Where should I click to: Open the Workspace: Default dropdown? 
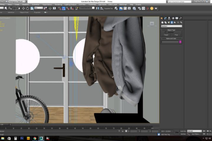pyautogui.click(x=16, y=1)
